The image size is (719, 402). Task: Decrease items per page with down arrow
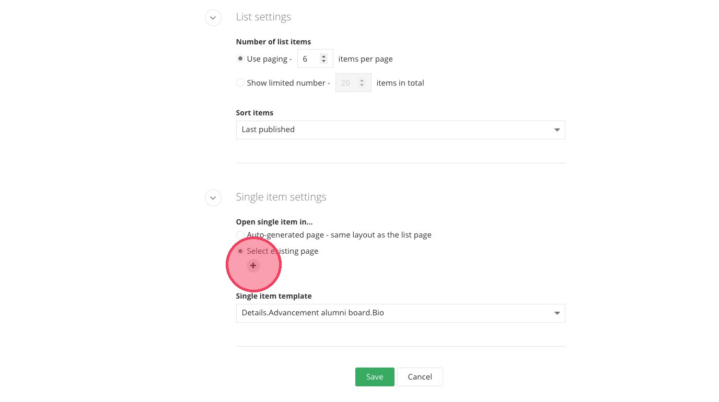[324, 62]
